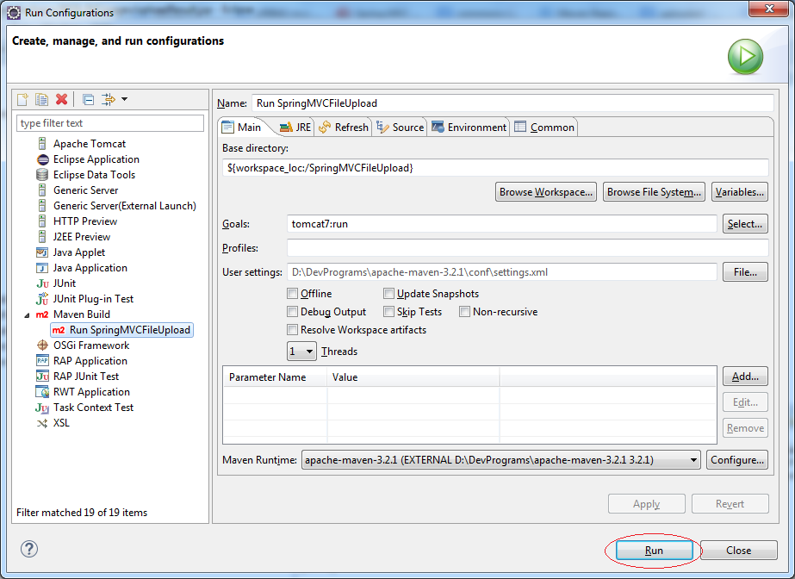The width and height of the screenshot is (795, 579).
Task: Click the JUnit Plug-in Test icon
Action: [42, 299]
